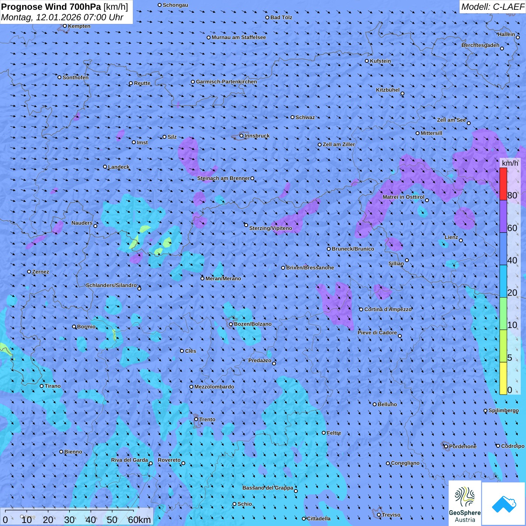This screenshot has height=526, width=526.
Task: Click the 'Cles' label
Action: coord(190,351)
